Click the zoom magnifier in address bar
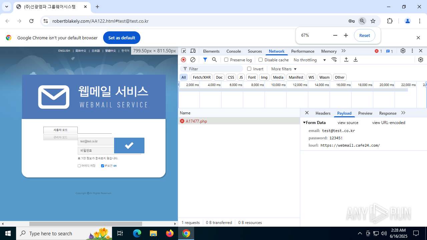 pos(362,21)
